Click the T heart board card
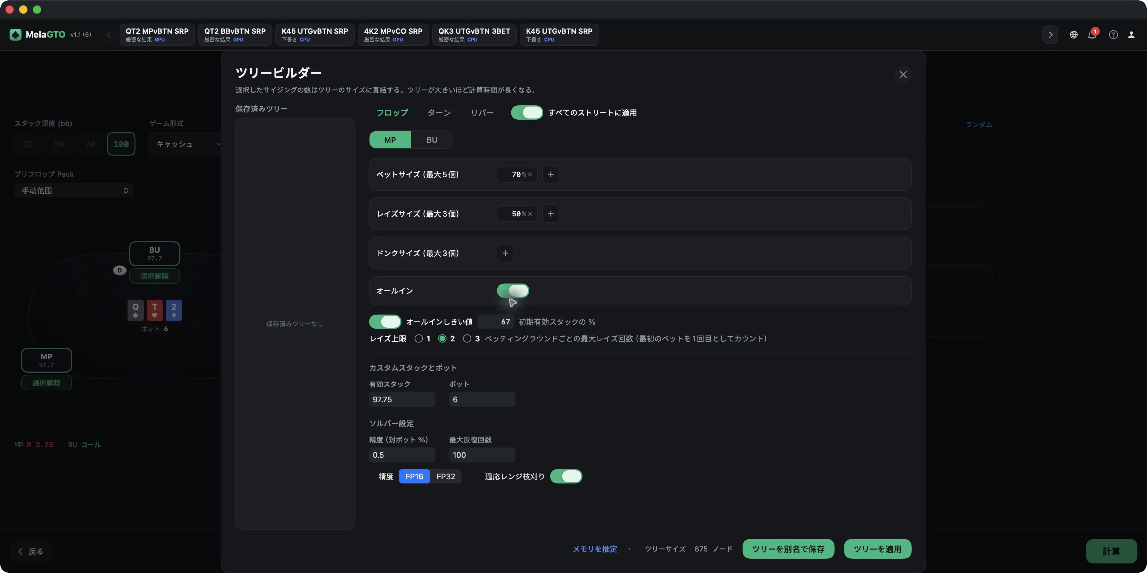This screenshot has width=1147, height=573. (154, 310)
